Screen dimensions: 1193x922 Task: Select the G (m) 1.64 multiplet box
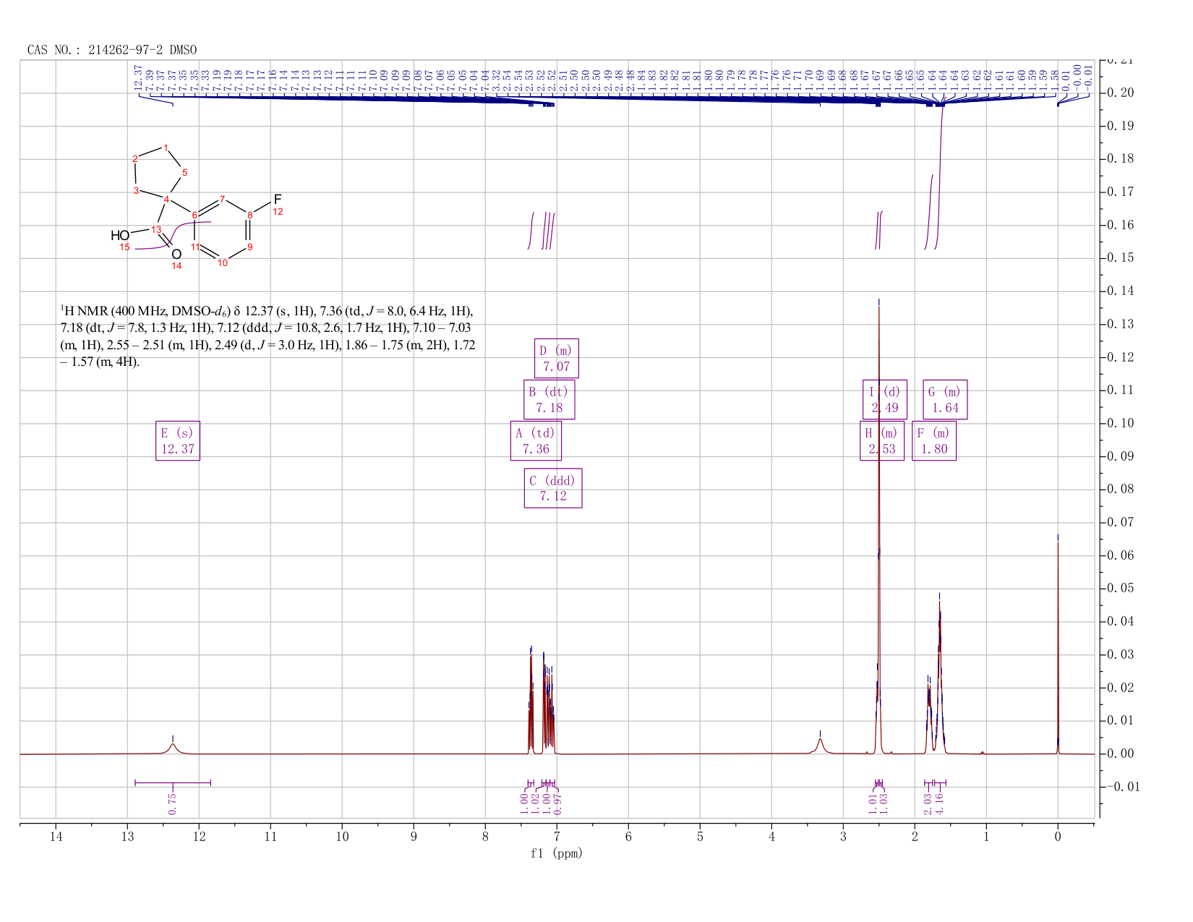(945, 400)
